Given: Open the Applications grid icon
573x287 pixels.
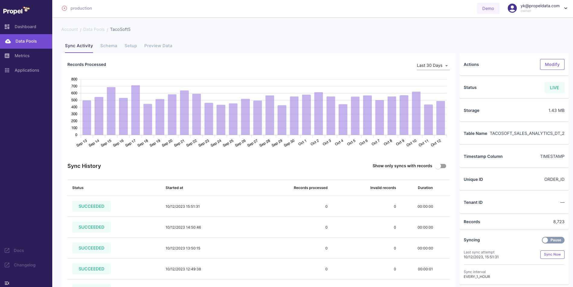Looking at the screenshot, I should 7,70.
